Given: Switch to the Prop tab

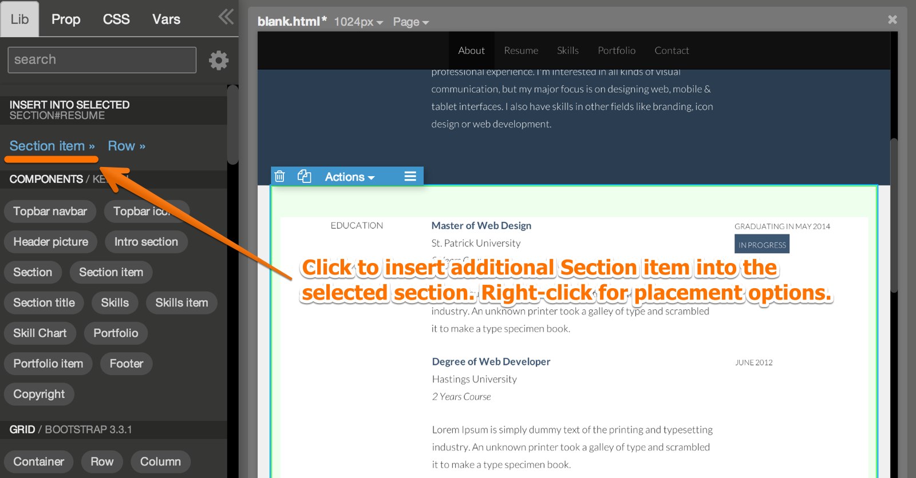Looking at the screenshot, I should [66, 19].
